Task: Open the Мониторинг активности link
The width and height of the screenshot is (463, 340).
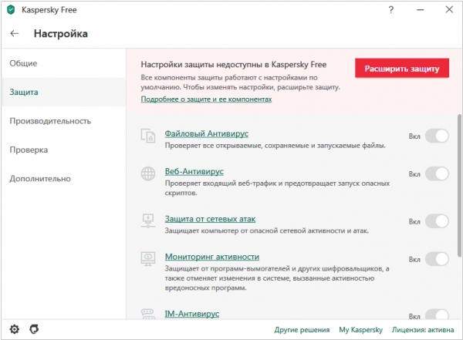Action: click(212, 257)
